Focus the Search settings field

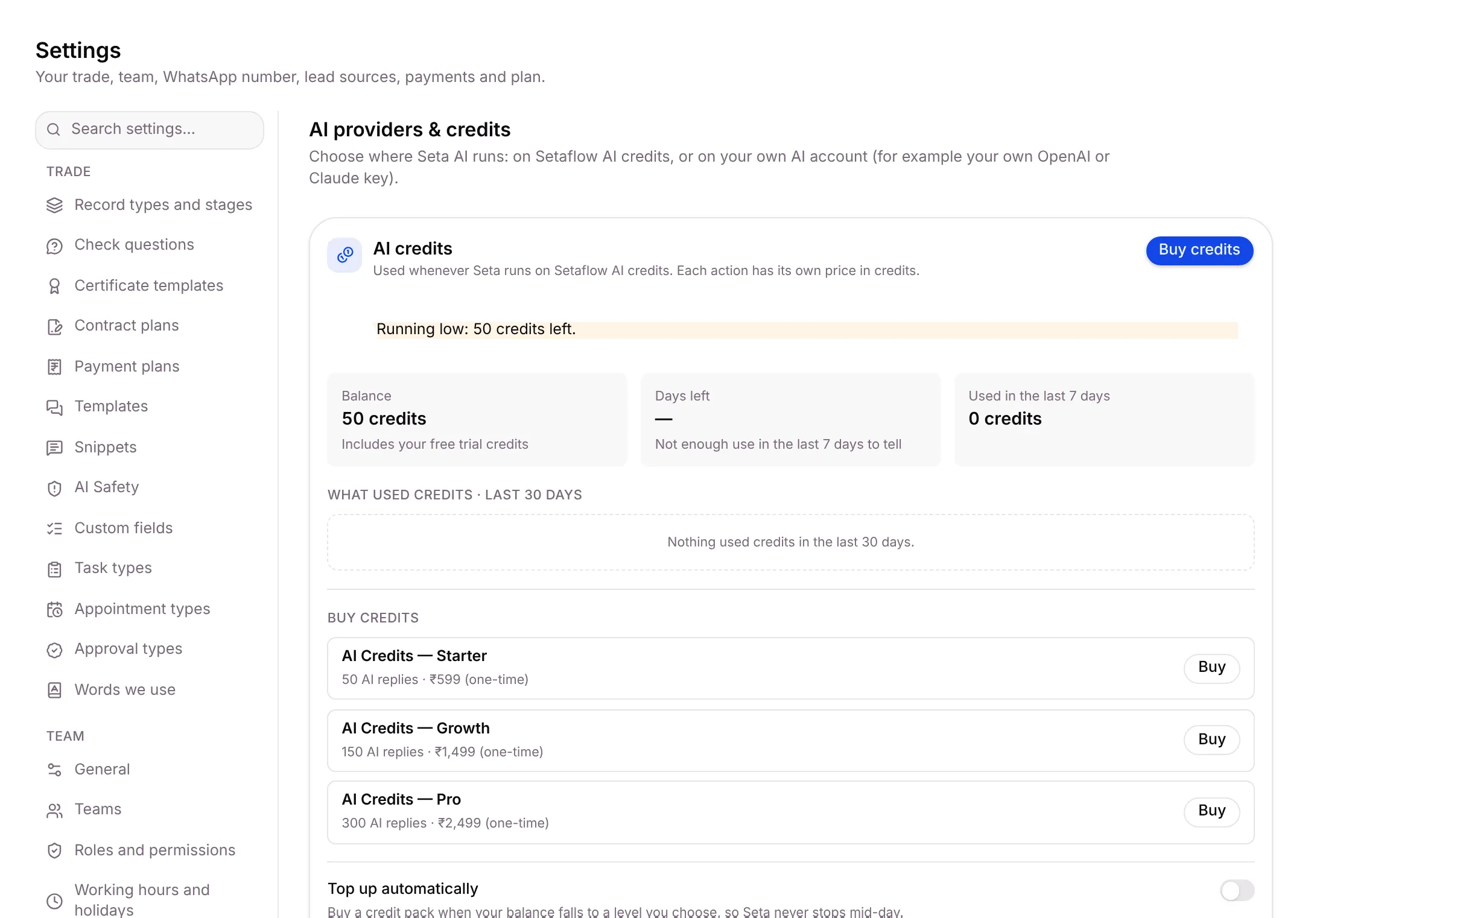[x=149, y=129]
